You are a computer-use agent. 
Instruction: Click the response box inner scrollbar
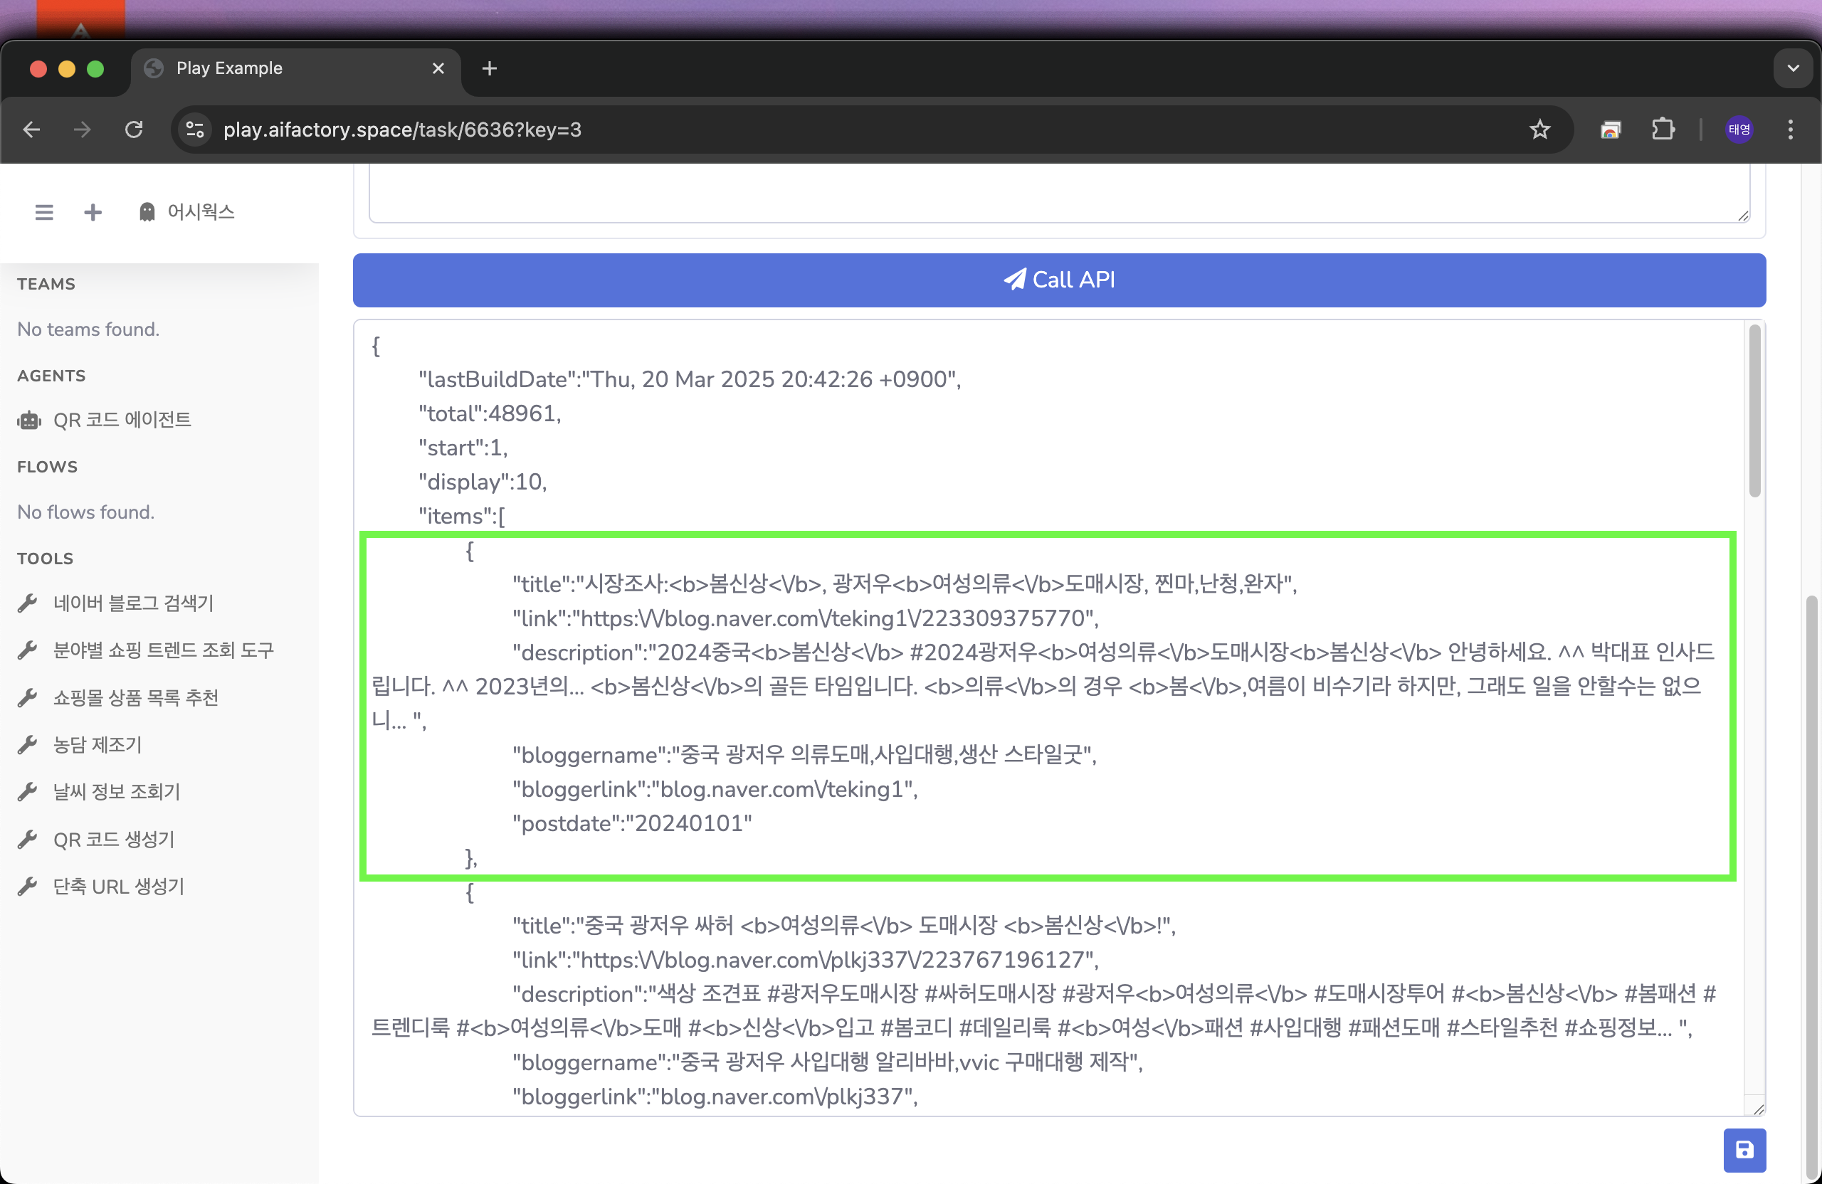pyautogui.click(x=1754, y=411)
